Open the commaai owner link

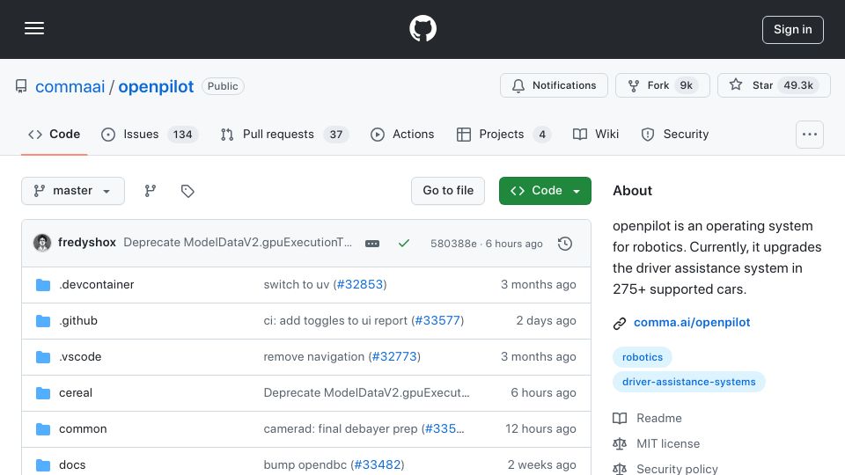(x=70, y=86)
